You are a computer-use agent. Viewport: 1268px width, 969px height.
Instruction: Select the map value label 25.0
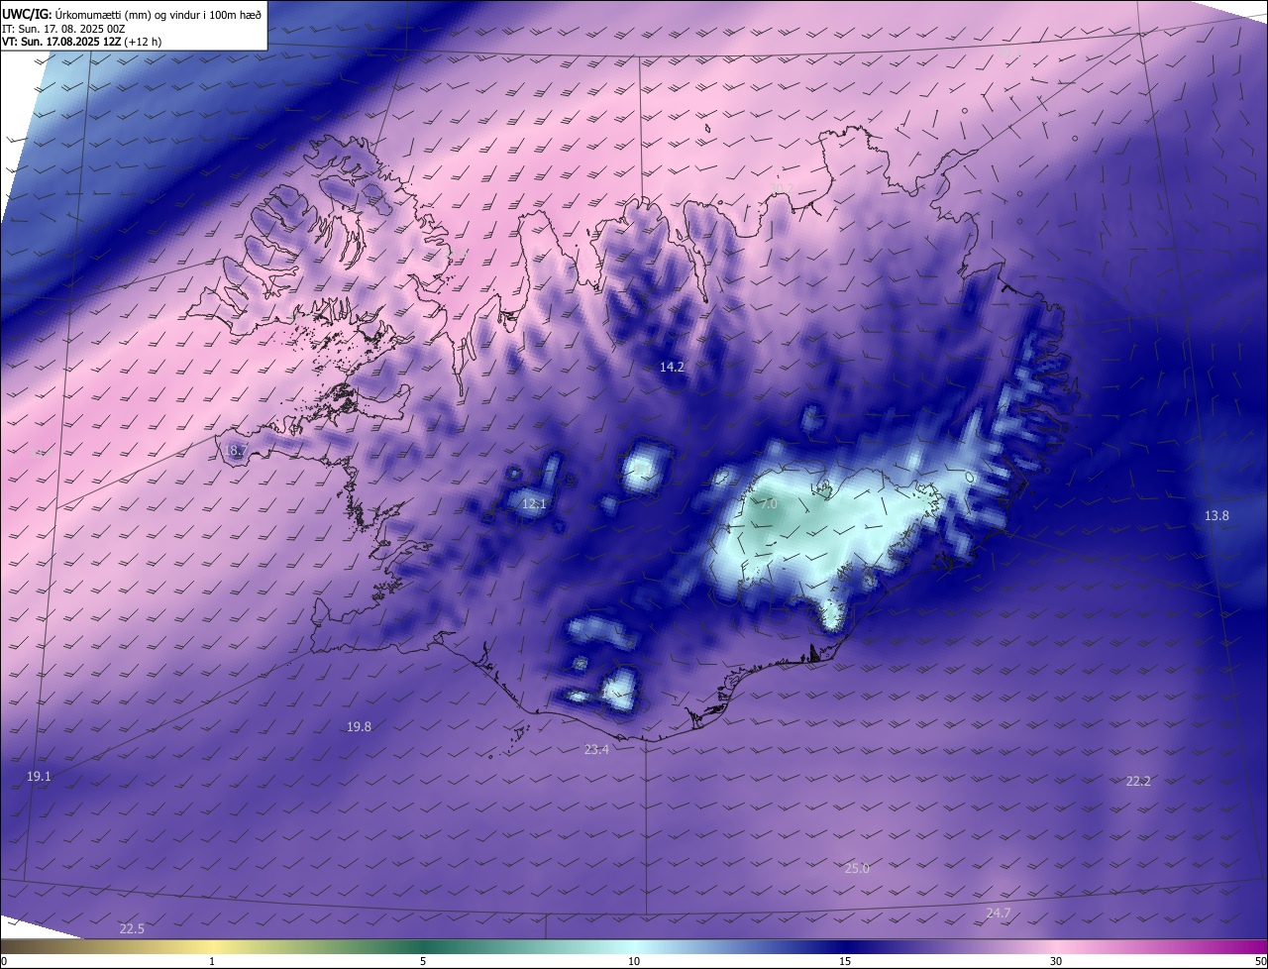click(x=857, y=869)
